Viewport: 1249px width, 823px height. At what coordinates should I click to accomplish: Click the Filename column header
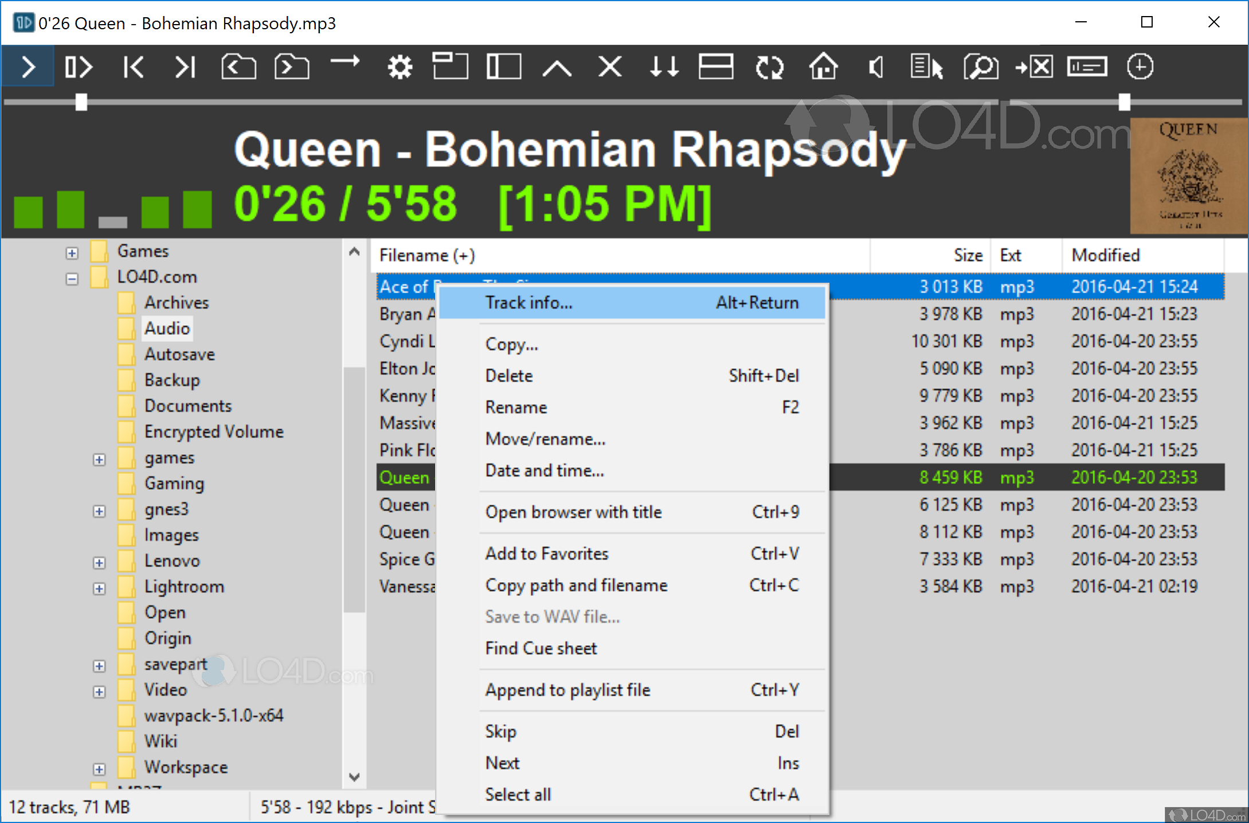(427, 255)
